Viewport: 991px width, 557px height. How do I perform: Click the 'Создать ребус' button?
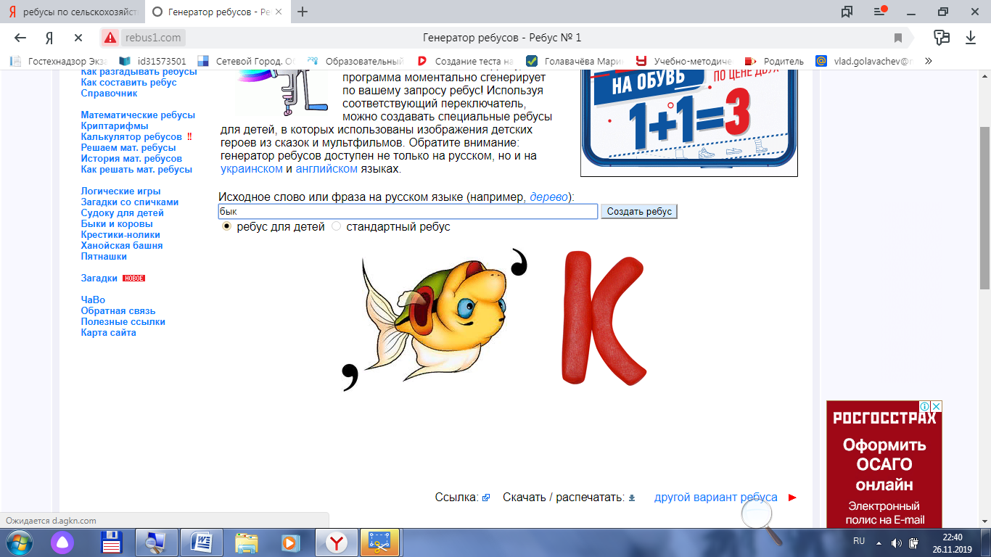point(639,212)
